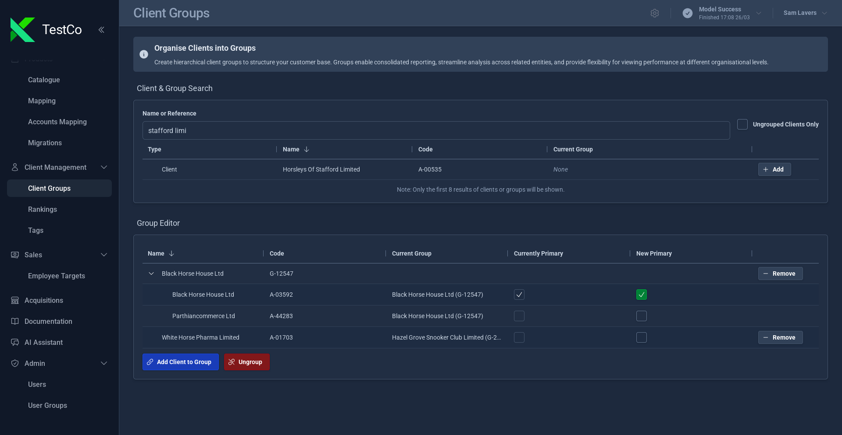This screenshot has height=435, width=842.
Task: Collapse the sidebar with double chevron icon
Action: click(101, 30)
